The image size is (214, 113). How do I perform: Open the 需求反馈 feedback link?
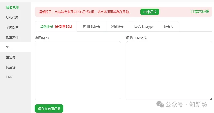pyautogui.click(x=200, y=12)
